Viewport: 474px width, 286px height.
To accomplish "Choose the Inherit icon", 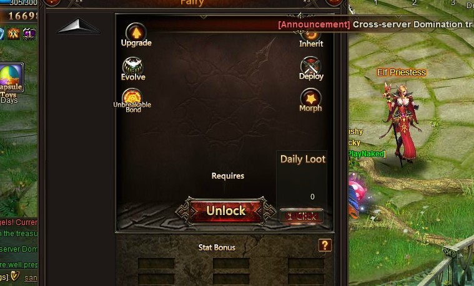I will click(311, 40).
